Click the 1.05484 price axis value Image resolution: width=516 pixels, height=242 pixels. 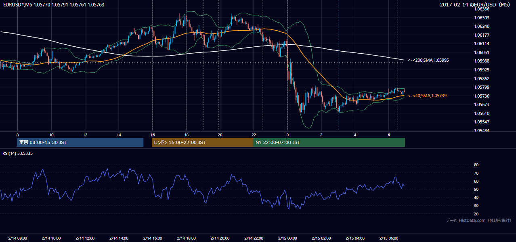(x=482, y=131)
